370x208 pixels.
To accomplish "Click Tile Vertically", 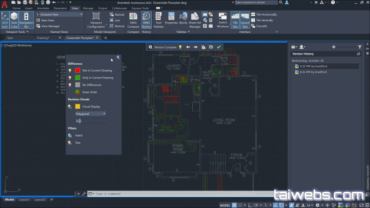I will pos(262,20).
